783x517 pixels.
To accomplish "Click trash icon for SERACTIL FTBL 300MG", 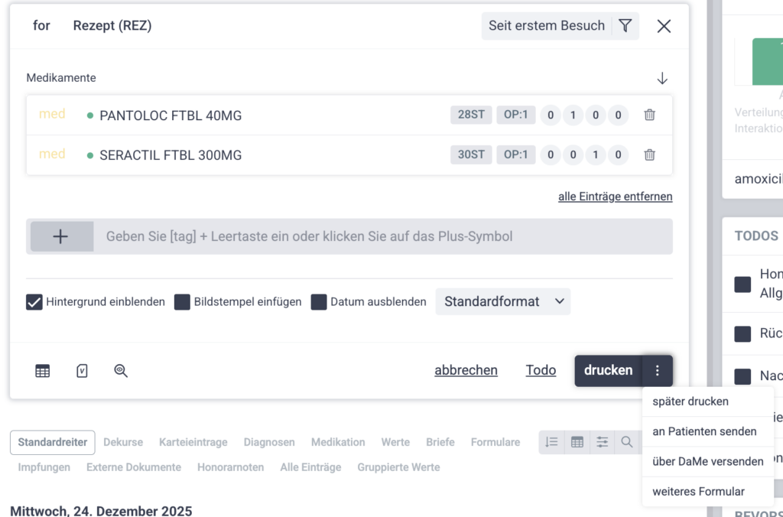I will pos(649,155).
